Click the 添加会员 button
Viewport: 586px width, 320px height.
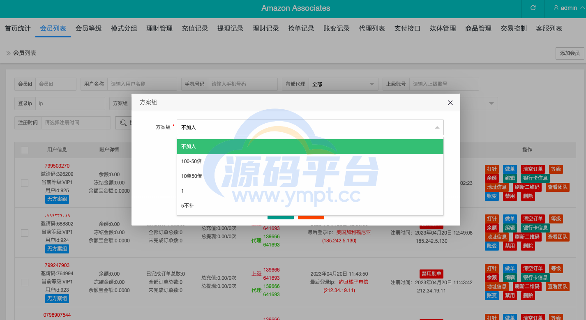[x=570, y=53]
